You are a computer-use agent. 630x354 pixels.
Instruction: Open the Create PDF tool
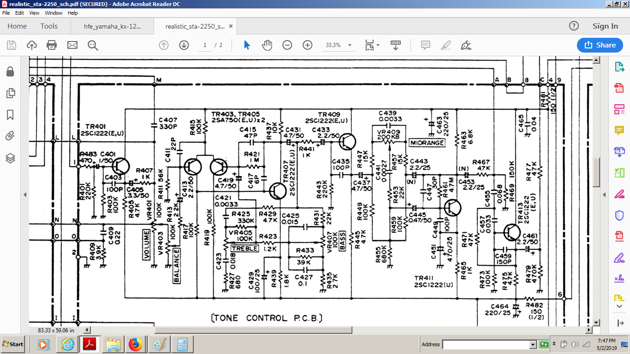pos(619,88)
